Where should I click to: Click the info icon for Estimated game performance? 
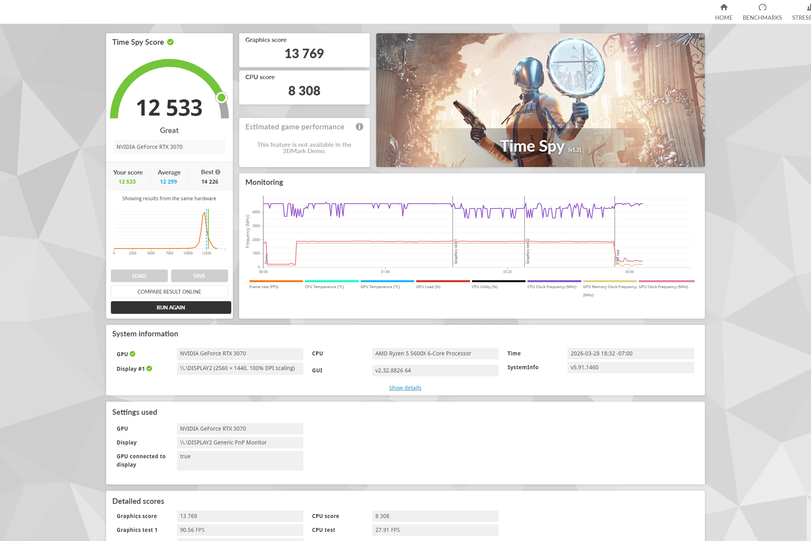point(359,127)
